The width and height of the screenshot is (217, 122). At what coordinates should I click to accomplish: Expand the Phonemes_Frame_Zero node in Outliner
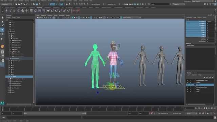coord(8,79)
